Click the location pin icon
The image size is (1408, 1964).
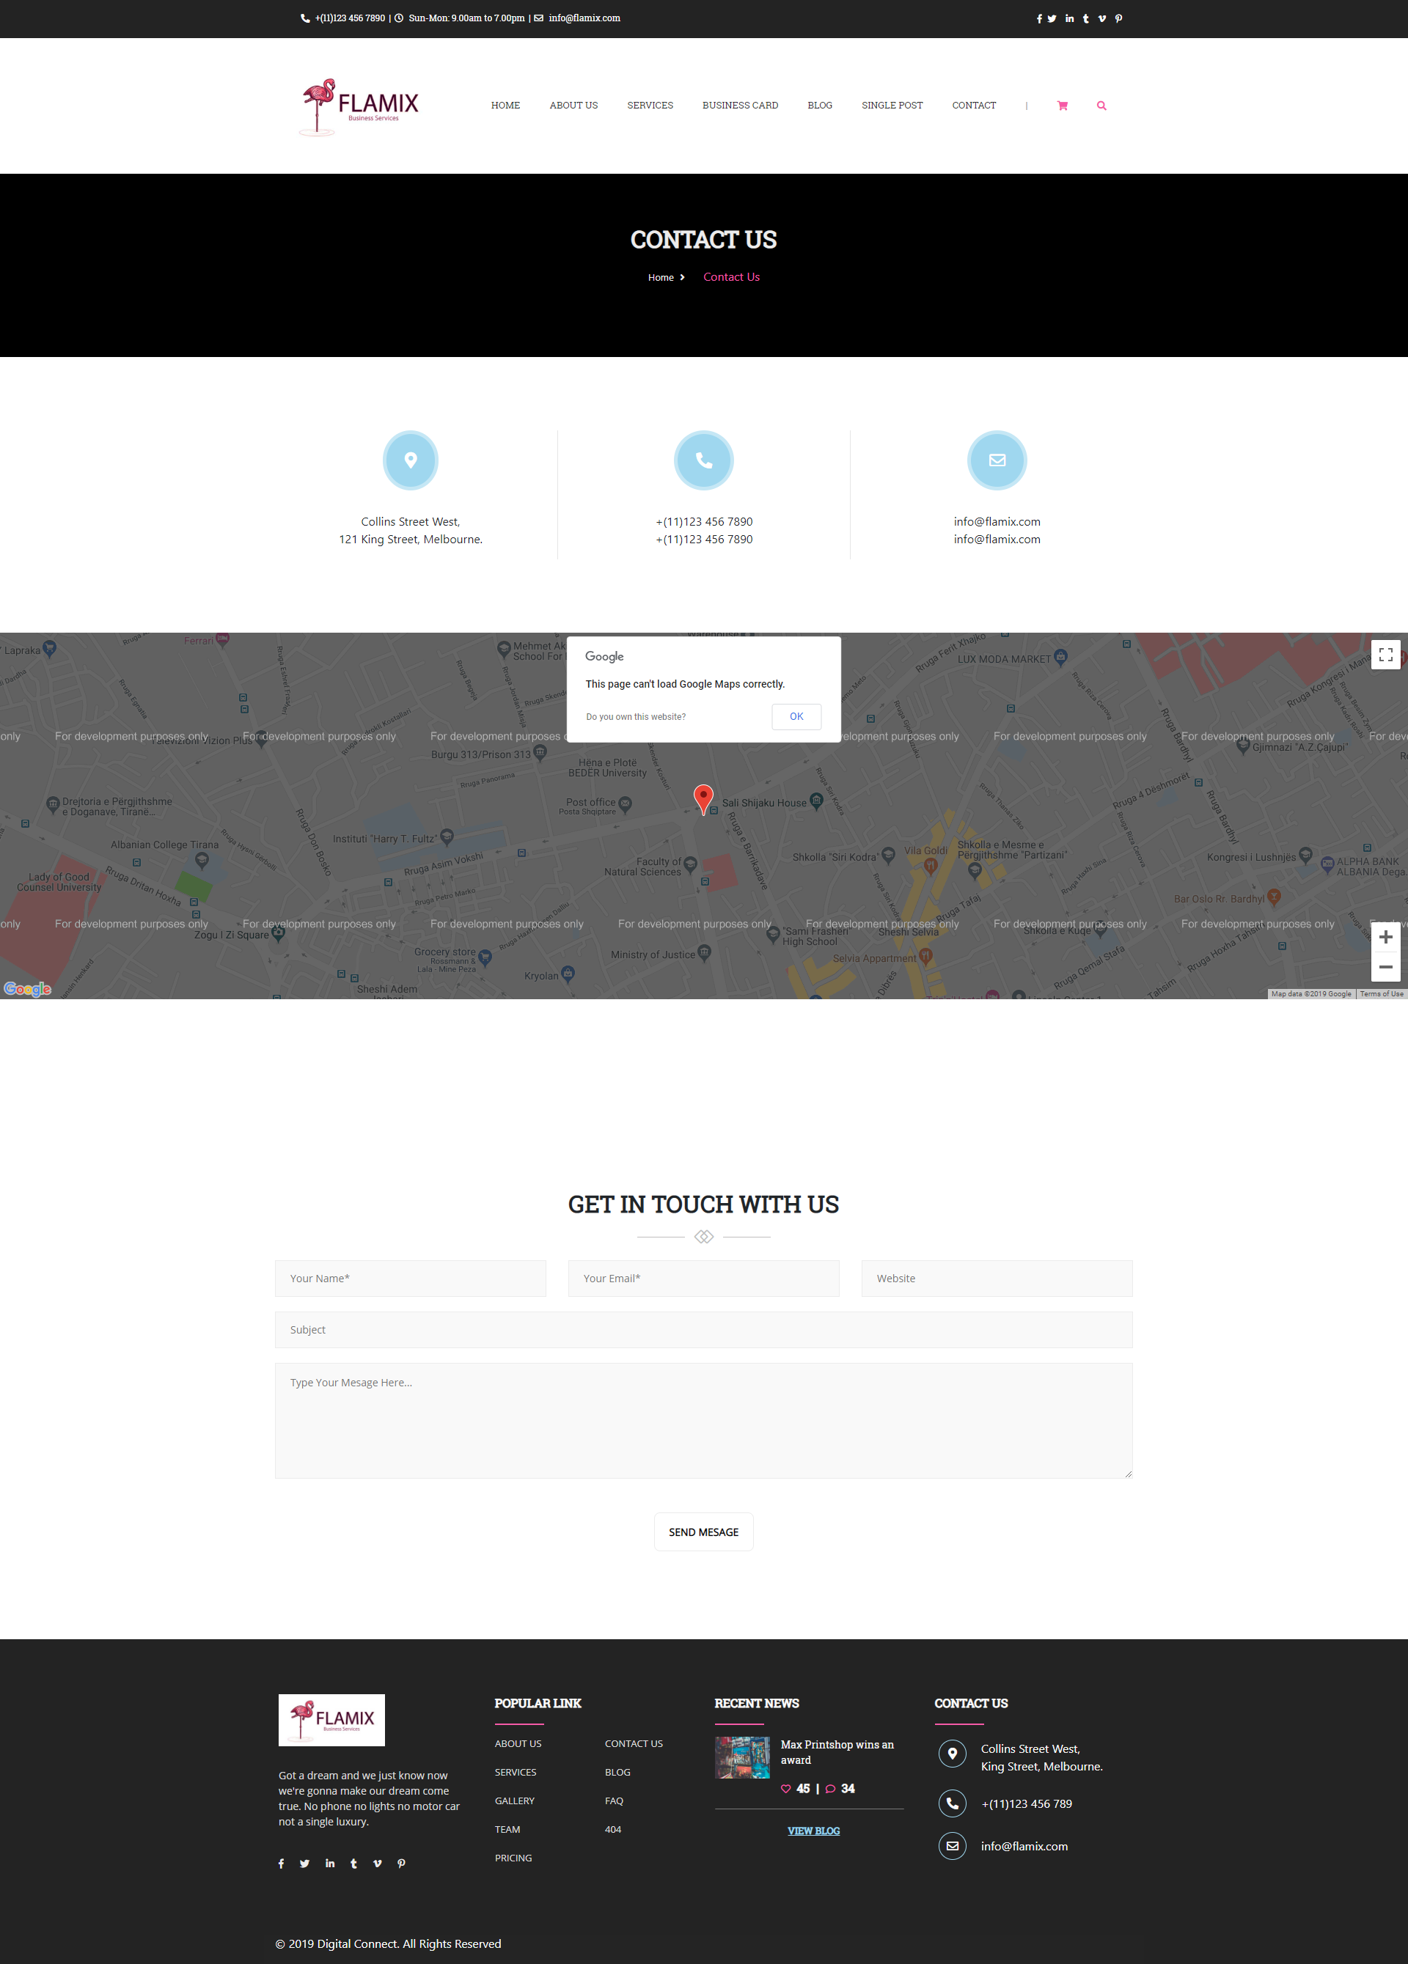click(410, 459)
